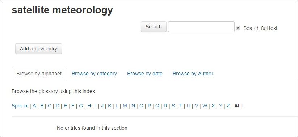Image resolution: width=298 pixels, height=137 pixels.
Task: Open the Browse by date tab
Action: click(145, 74)
